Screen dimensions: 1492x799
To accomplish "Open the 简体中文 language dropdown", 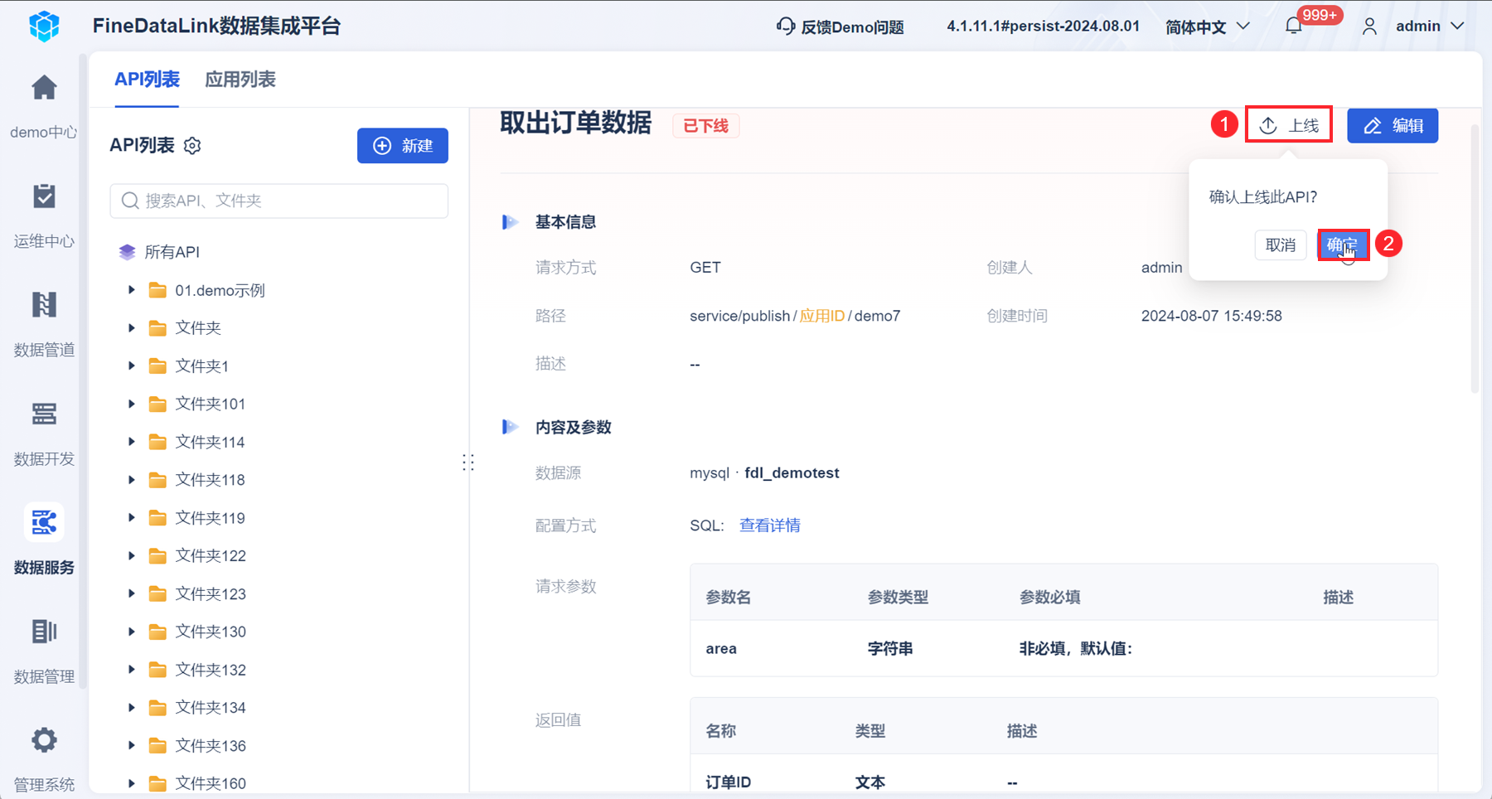I will pyautogui.click(x=1207, y=27).
